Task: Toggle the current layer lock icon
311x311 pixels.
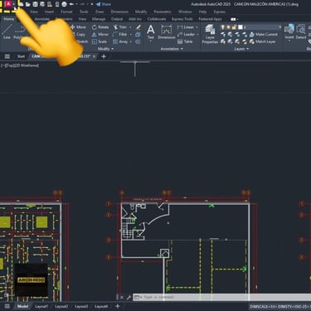Action: (x=235, y=27)
